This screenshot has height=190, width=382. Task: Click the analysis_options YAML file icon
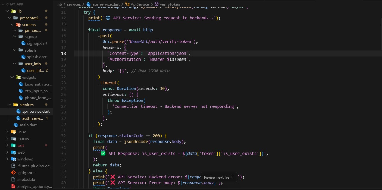coord(13,186)
